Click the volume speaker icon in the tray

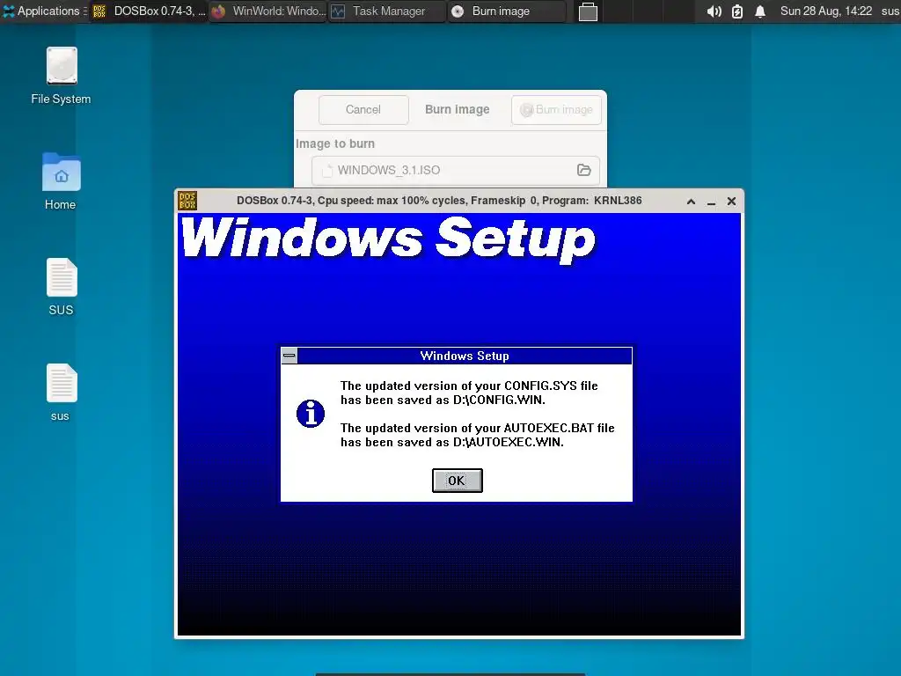pyautogui.click(x=714, y=11)
